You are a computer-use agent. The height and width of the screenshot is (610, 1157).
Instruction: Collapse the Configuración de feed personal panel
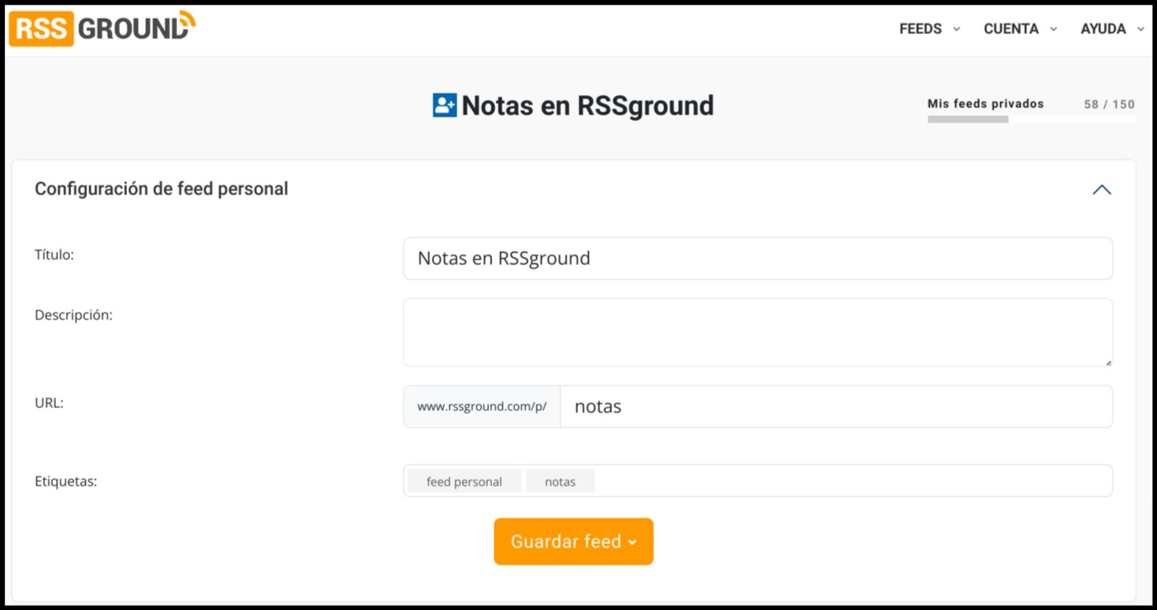pos(1101,190)
